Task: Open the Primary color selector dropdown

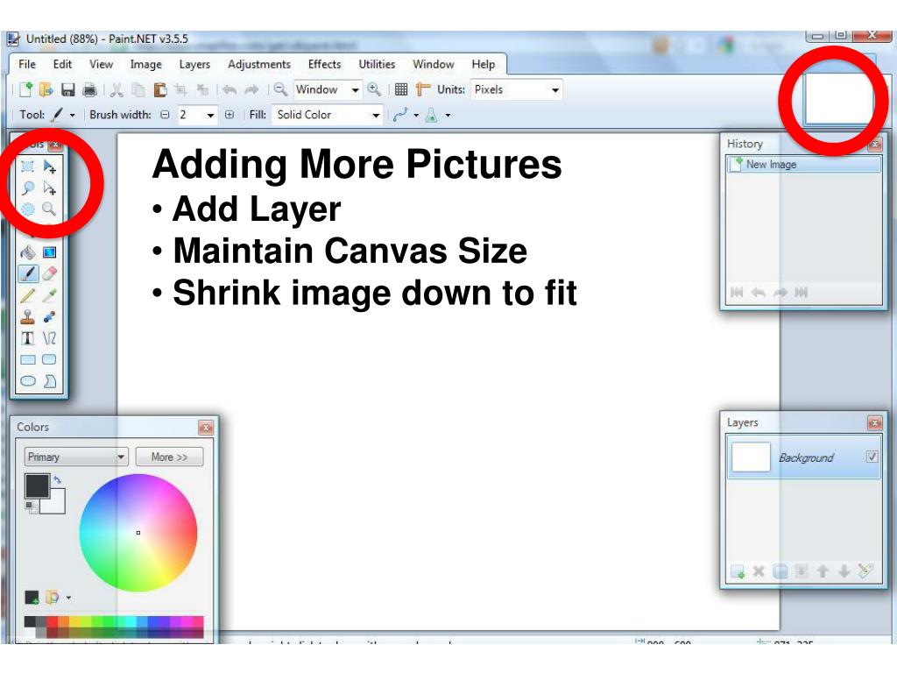Action: coord(75,457)
